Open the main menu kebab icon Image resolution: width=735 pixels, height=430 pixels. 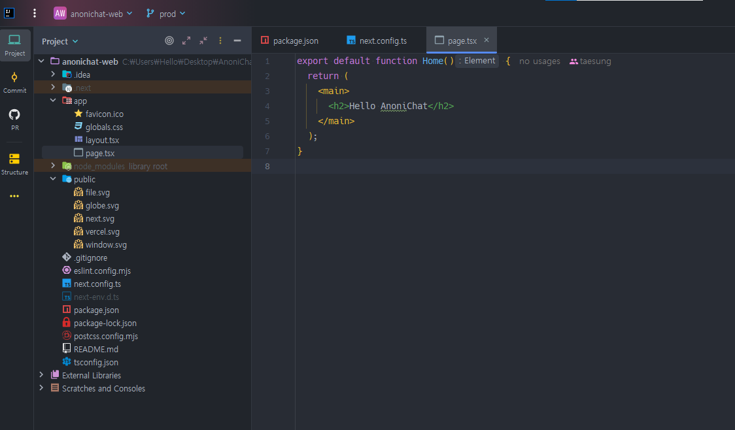(34, 13)
